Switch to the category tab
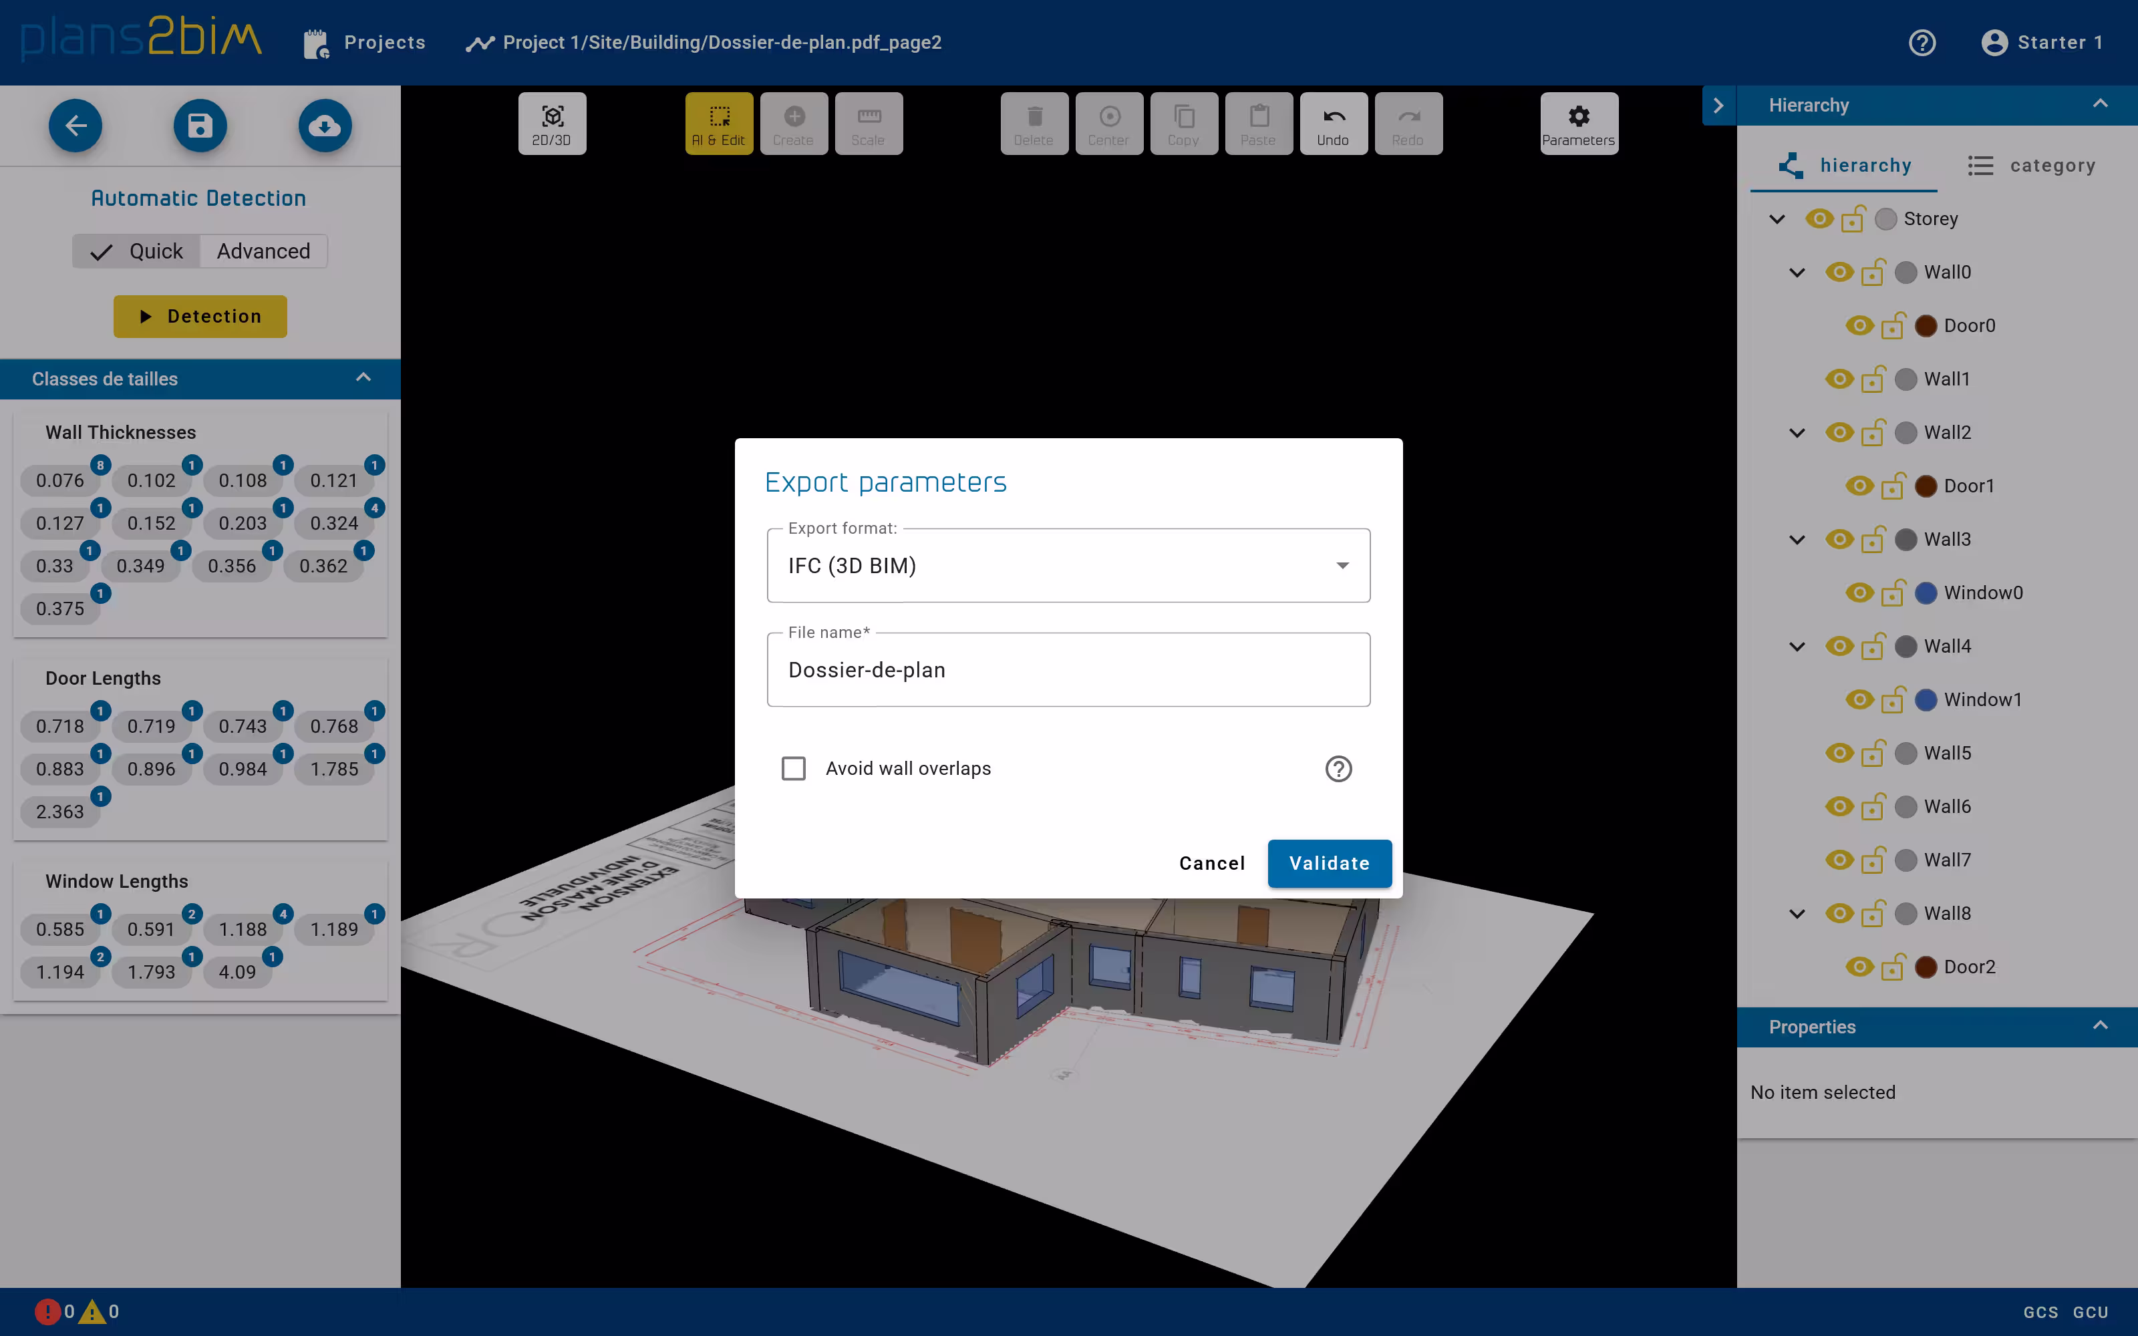 (x=2031, y=165)
